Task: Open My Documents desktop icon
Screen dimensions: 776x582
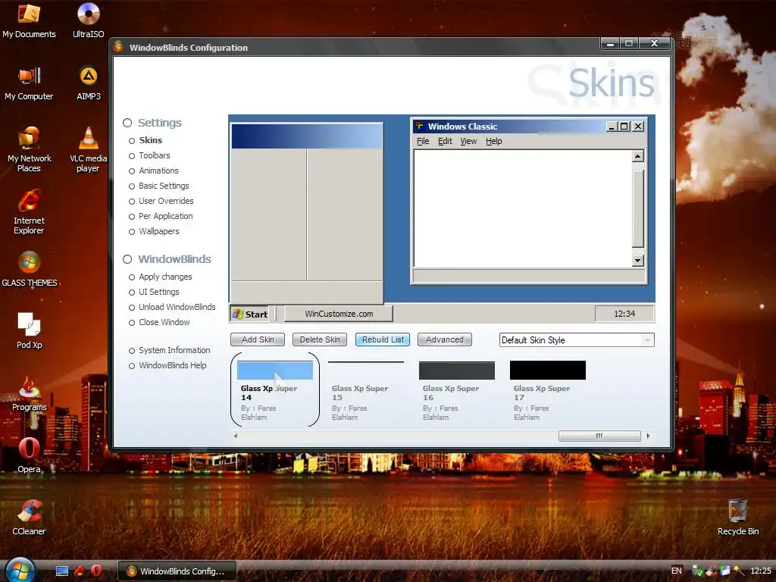Action: [29, 20]
